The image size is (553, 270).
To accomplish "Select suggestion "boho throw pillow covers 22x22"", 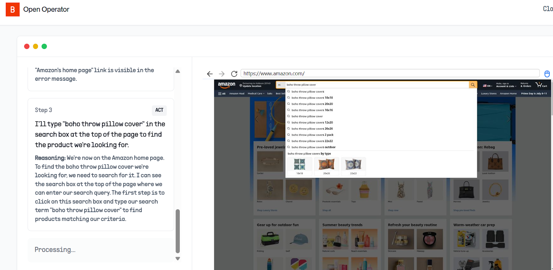I will (x=381, y=141).
